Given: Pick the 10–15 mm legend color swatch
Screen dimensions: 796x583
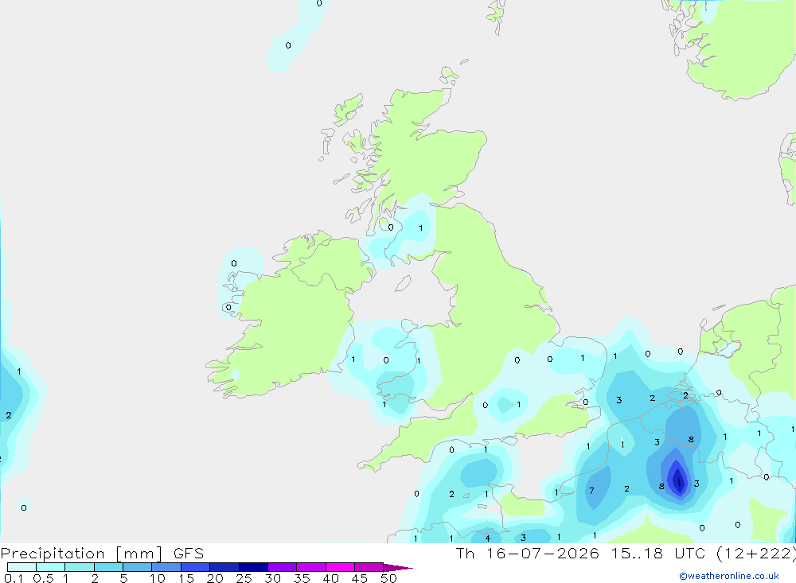Looking at the screenshot, I should pyautogui.click(x=166, y=567).
